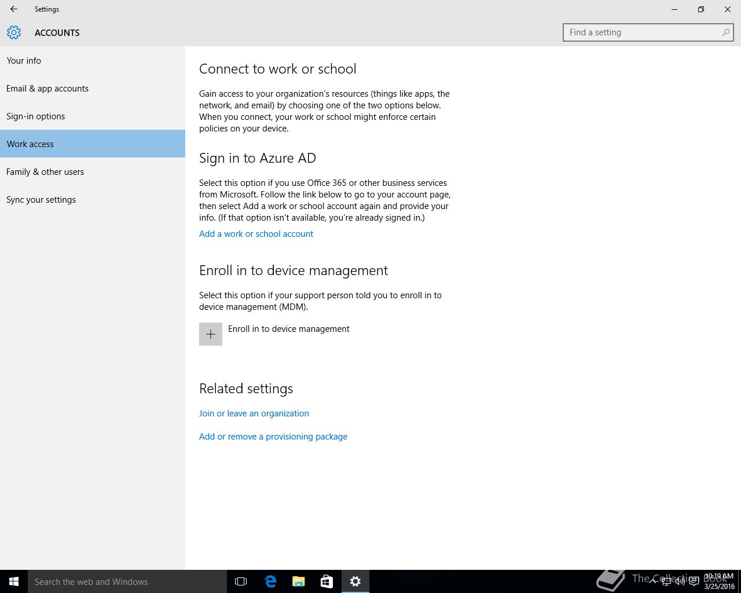Open Family & other users
This screenshot has height=593, width=741.
point(93,171)
